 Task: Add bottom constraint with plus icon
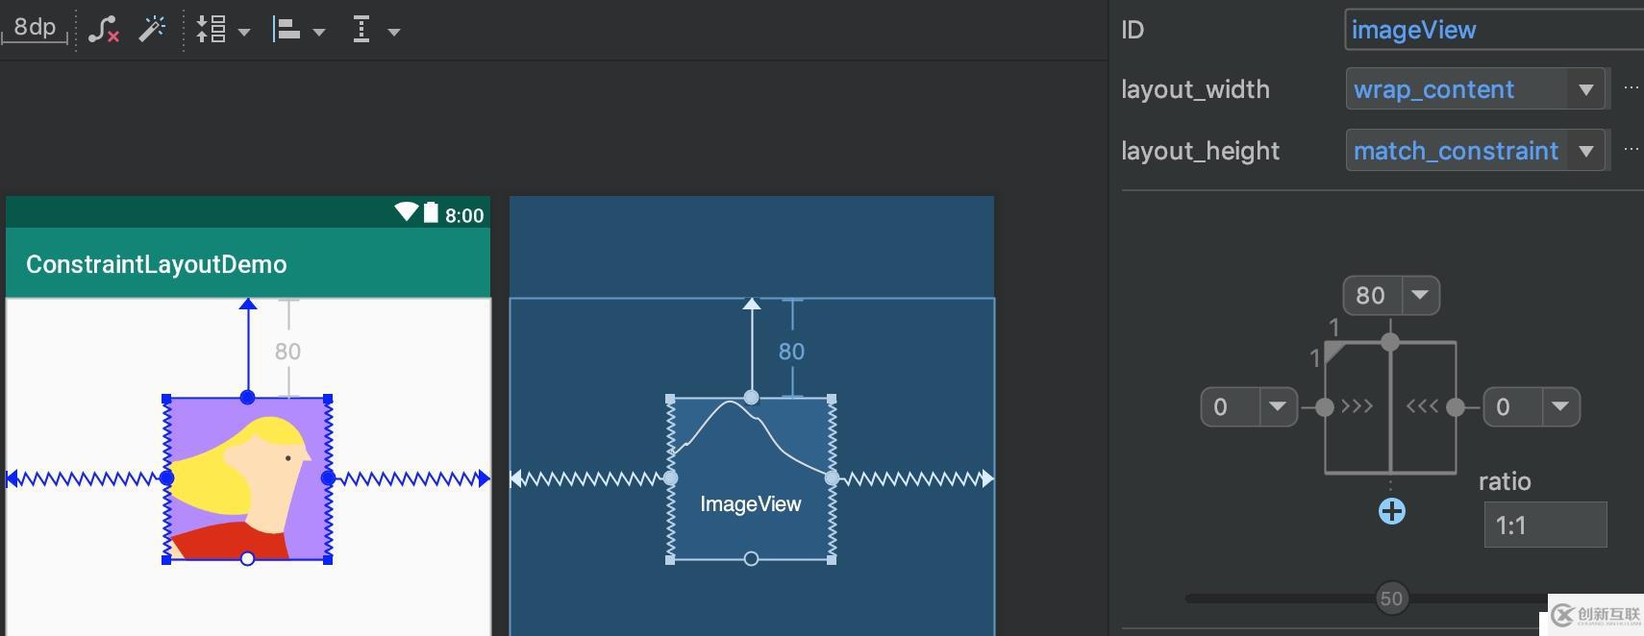[1391, 511]
